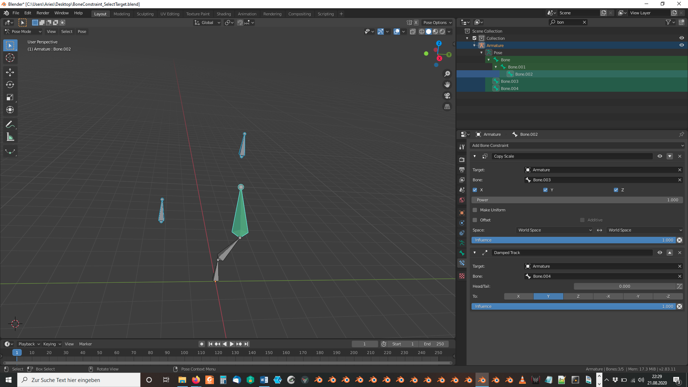The image size is (688, 387).
Task: Open the Bone Constraint properties tab
Action: pyautogui.click(x=462, y=263)
